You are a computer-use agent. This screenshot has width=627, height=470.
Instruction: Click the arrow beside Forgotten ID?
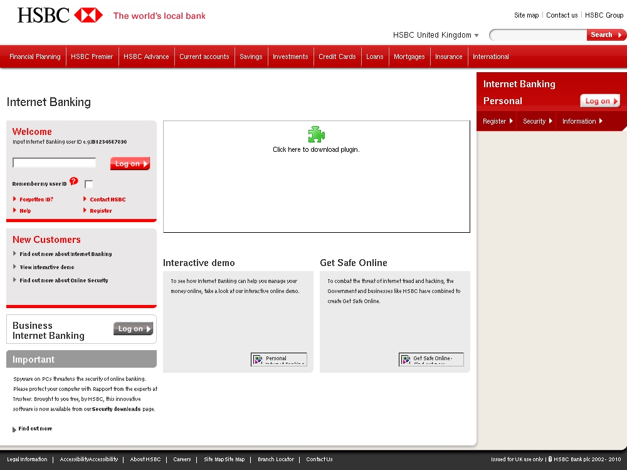click(x=15, y=199)
